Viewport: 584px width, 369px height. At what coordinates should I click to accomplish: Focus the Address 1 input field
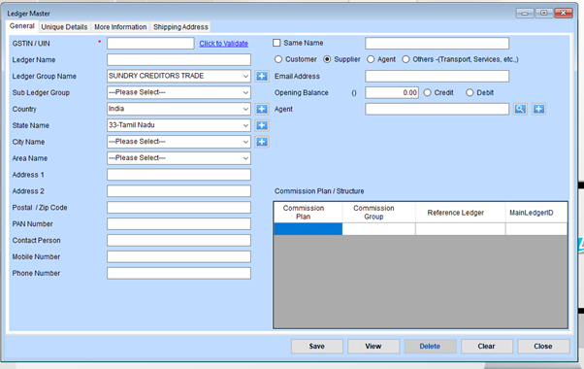click(178, 175)
